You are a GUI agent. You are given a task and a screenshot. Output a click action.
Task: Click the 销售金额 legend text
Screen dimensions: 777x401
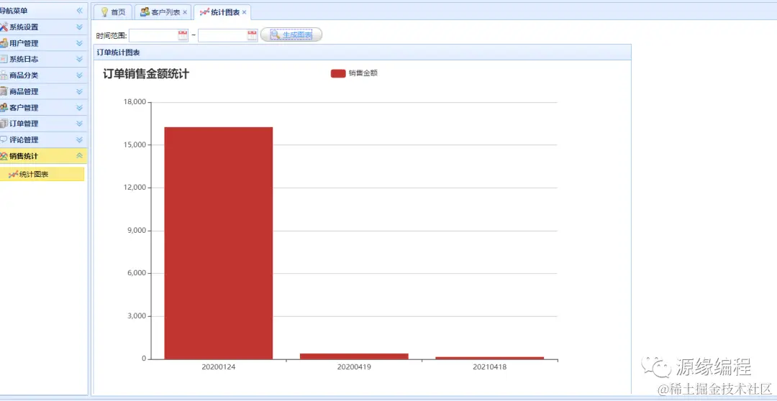[x=363, y=73]
